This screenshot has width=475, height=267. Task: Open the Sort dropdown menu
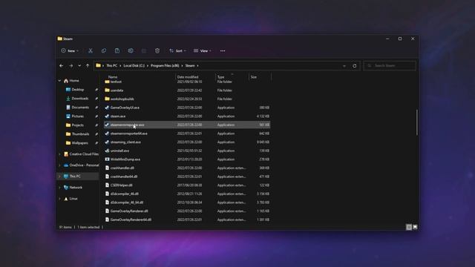[178, 51]
